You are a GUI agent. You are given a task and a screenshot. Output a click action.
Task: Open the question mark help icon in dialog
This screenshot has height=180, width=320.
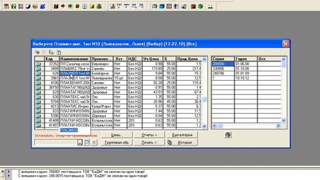pos(59,52)
